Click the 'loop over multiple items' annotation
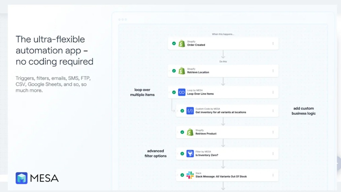Image resolution: width=341 pixels, height=192 pixels. point(142,92)
